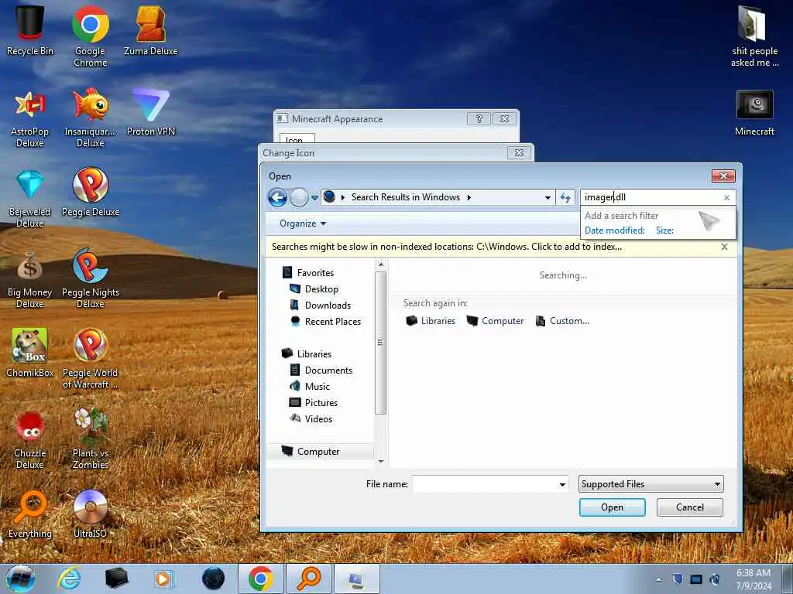Click the search box containing imager.dll
Screen dimensions: 793x594
(x=651, y=197)
